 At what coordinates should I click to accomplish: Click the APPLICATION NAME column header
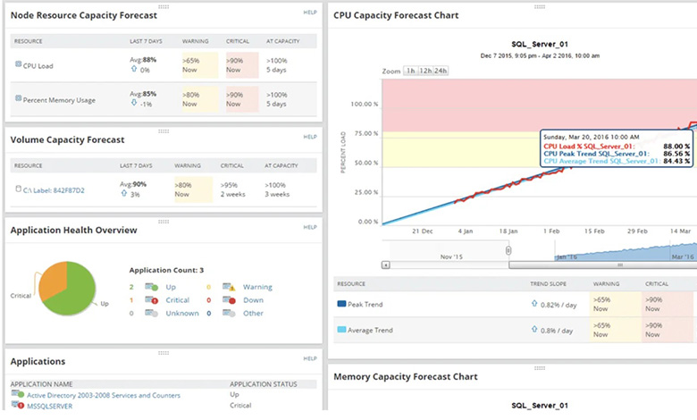click(x=41, y=384)
